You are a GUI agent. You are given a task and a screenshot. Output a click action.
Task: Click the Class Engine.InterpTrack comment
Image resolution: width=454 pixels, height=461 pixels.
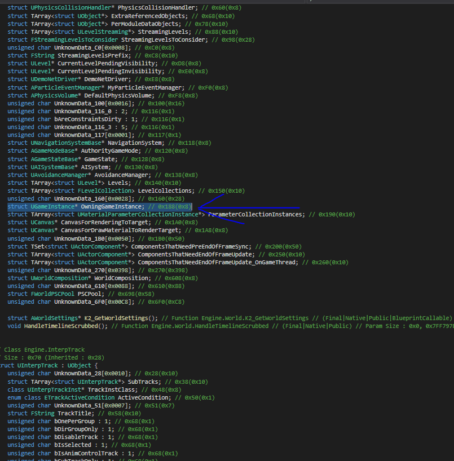coord(43,350)
